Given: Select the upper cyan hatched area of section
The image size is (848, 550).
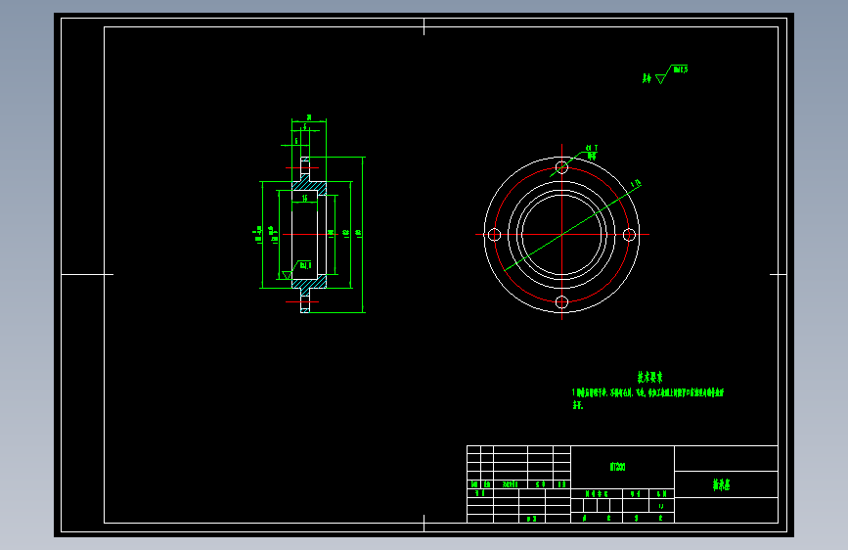Looking at the screenshot, I should 309,186.
